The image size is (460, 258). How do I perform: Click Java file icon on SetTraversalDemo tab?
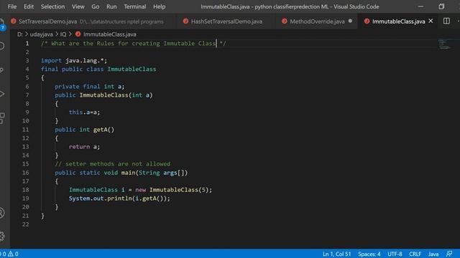point(13,21)
